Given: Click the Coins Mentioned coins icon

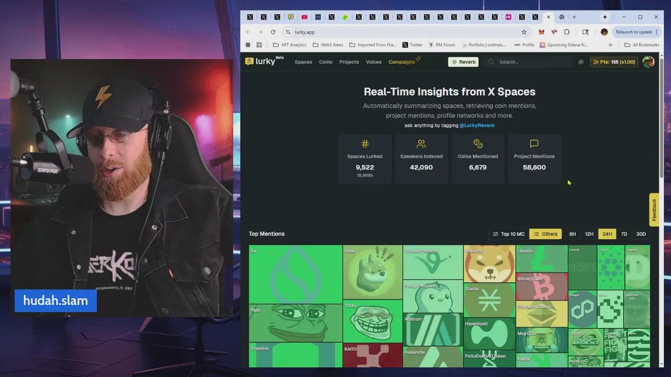Looking at the screenshot, I should (478, 143).
